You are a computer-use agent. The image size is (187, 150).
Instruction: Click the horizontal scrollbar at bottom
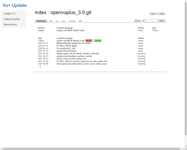[x=92, y=149]
